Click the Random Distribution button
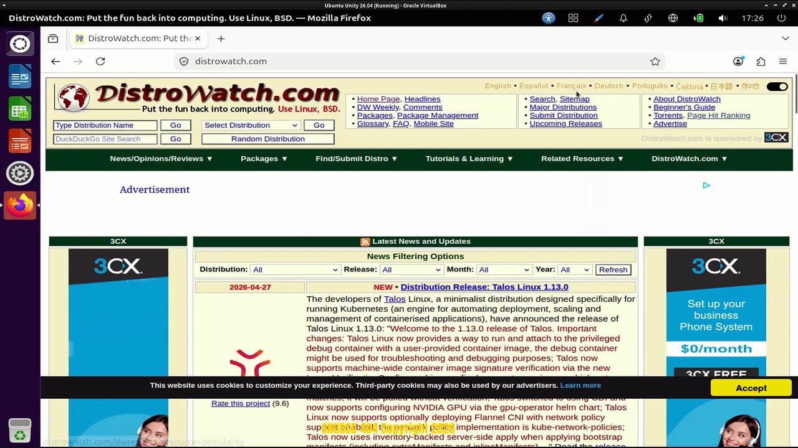The height and width of the screenshot is (448, 798). (268, 139)
